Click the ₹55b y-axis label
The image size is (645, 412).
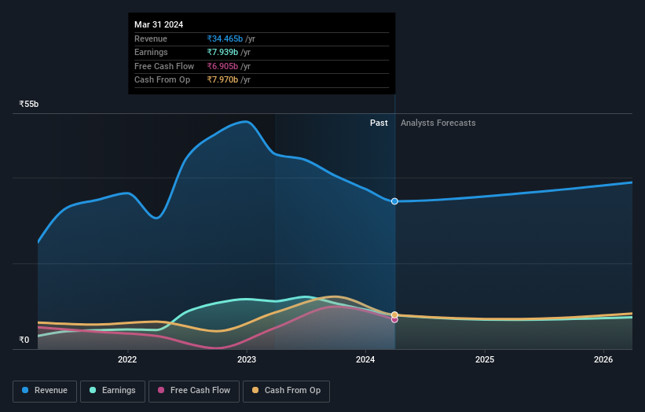[x=29, y=104]
